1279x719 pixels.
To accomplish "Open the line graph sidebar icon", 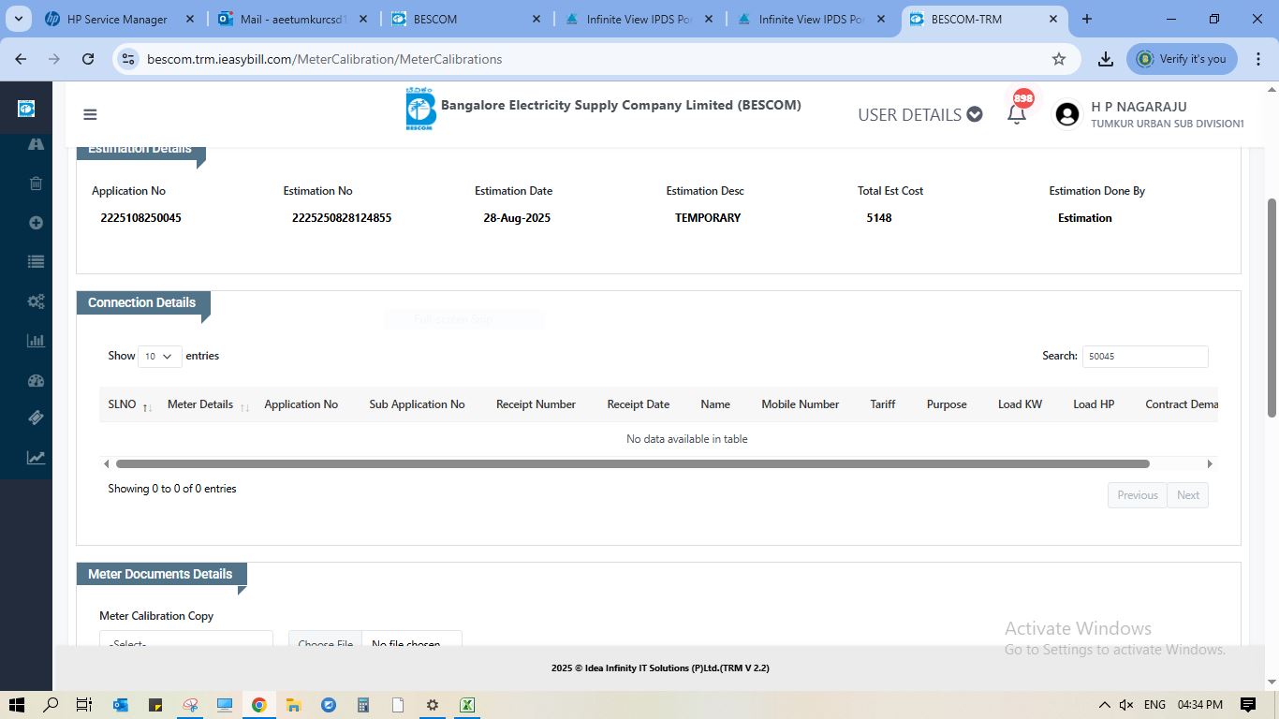I will [x=36, y=458].
